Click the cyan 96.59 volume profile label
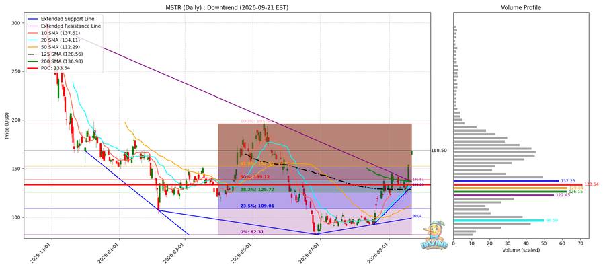Viewport: 605px width, 269px height. [x=553, y=221]
